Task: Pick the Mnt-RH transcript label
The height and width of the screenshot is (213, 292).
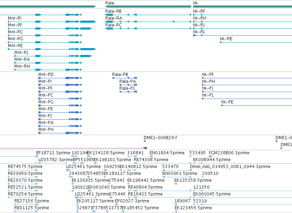Action: tap(22, 67)
